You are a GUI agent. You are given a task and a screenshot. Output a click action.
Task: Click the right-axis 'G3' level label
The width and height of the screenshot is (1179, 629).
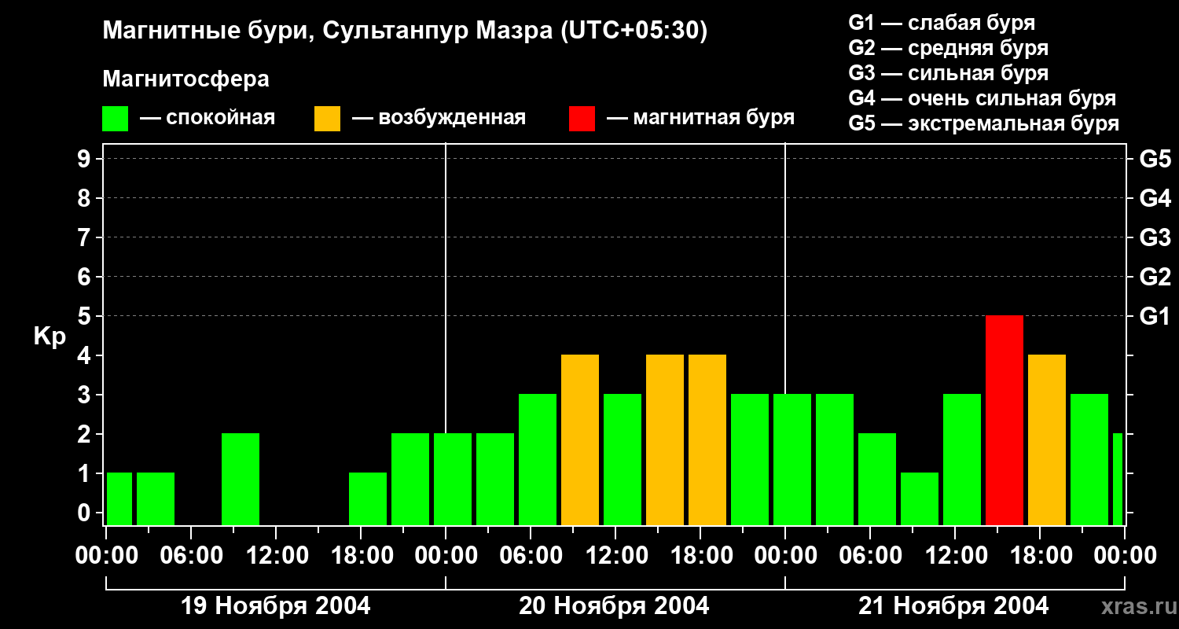[1155, 237]
